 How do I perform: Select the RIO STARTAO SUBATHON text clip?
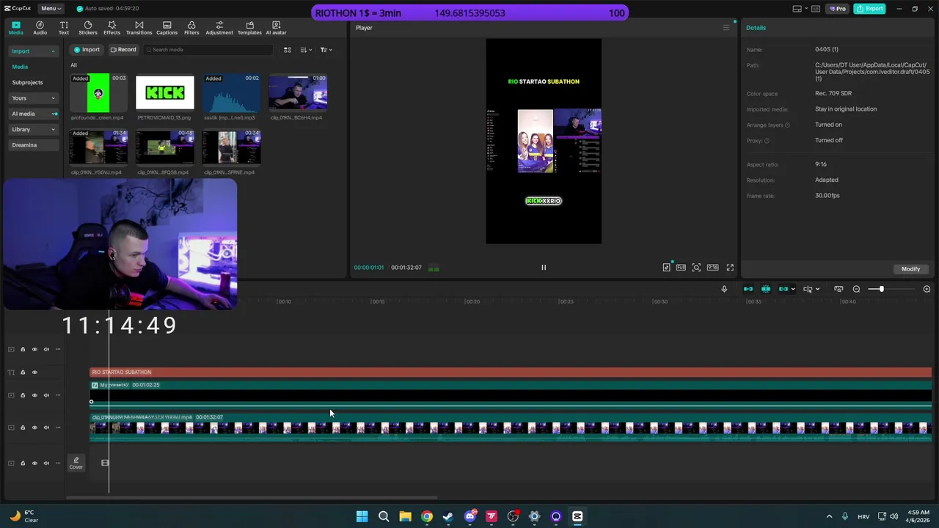511,373
